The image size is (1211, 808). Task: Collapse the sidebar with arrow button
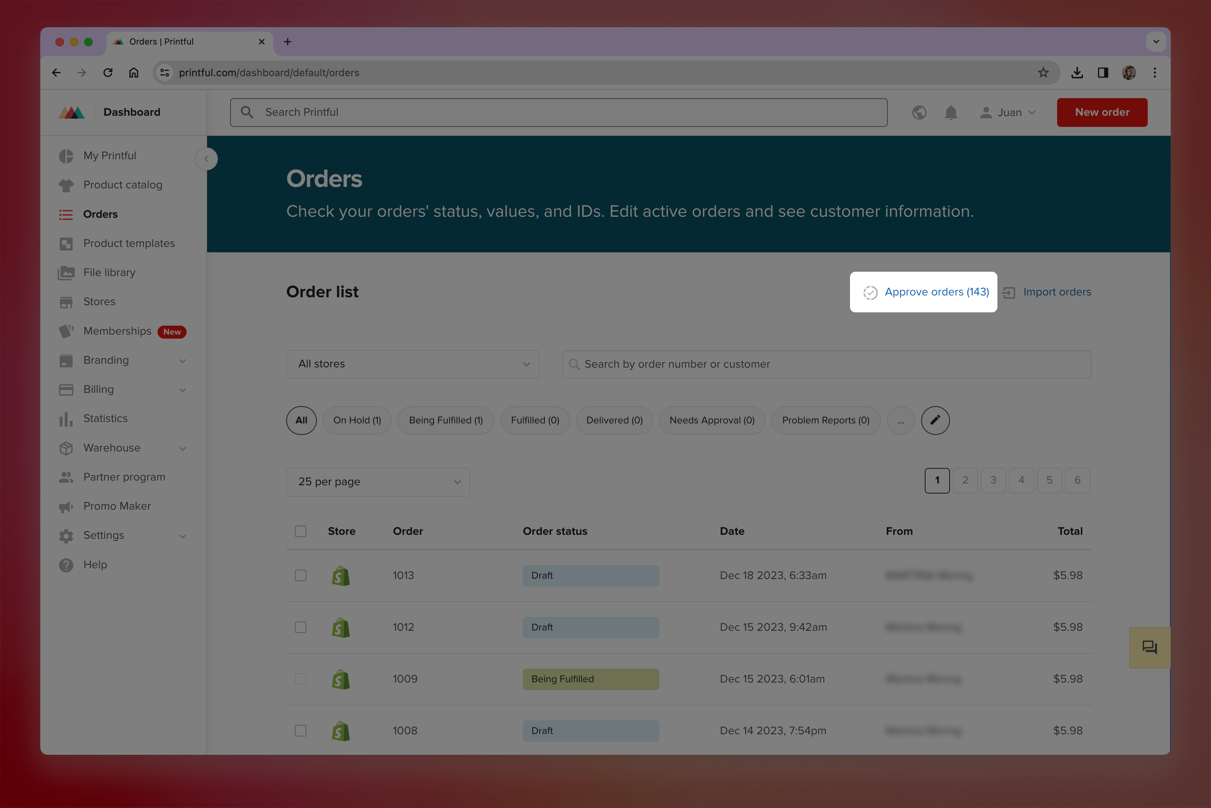tap(206, 159)
